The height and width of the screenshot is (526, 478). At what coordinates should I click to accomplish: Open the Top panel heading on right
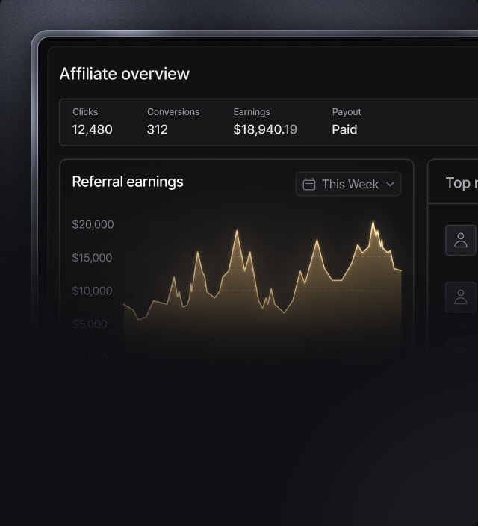(x=459, y=182)
